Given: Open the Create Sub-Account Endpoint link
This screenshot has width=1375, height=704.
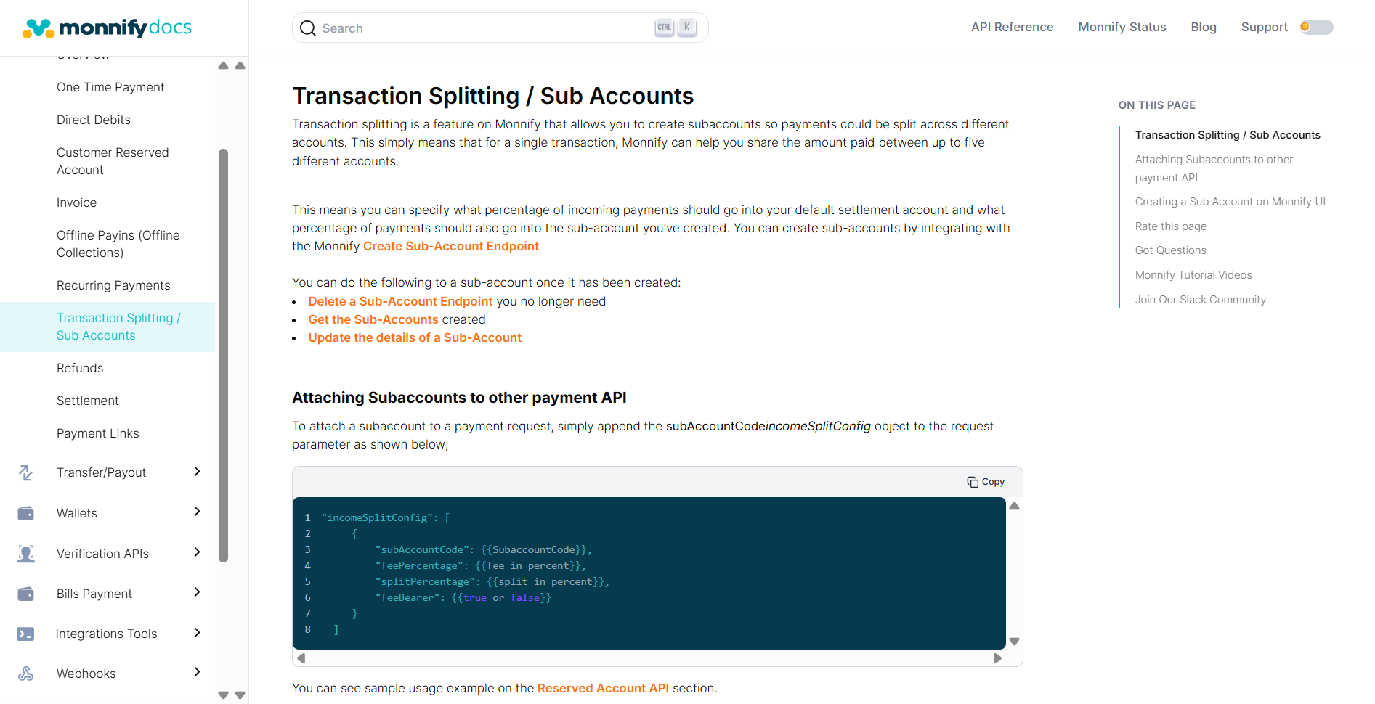Looking at the screenshot, I should 450,247.
